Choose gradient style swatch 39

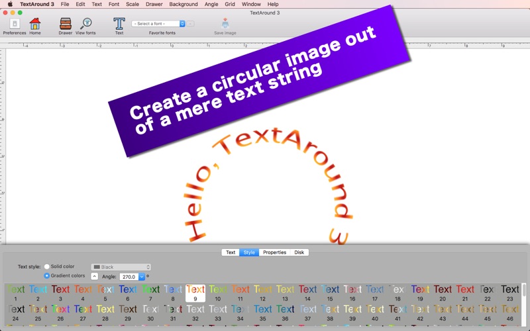(x=352, y=312)
